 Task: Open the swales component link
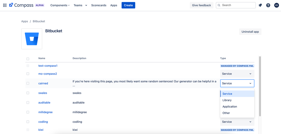click(43, 93)
